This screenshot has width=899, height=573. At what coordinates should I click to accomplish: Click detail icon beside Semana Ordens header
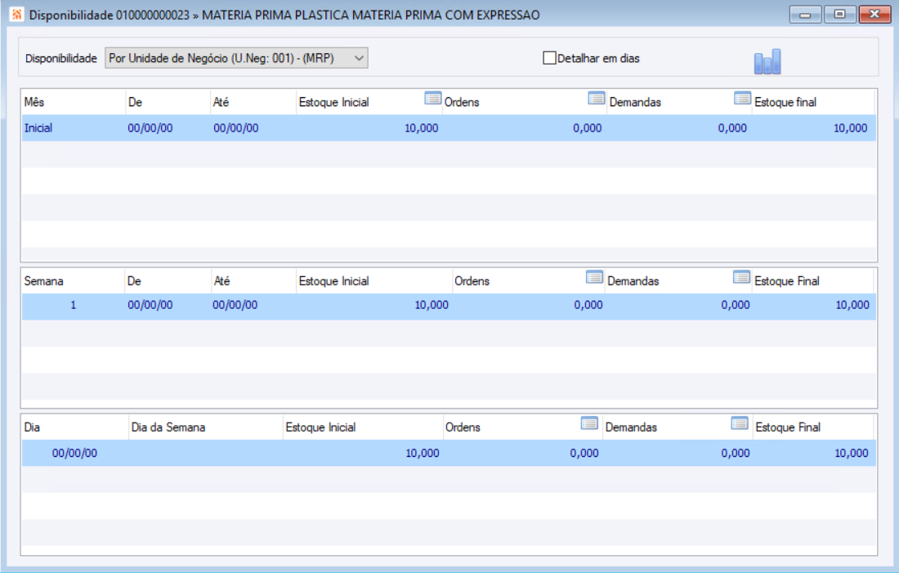tap(594, 277)
